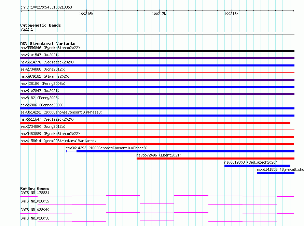Click the 100216k ruler tick label
The image size is (304, 226).
pyautogui.click(x=86, y=14)
